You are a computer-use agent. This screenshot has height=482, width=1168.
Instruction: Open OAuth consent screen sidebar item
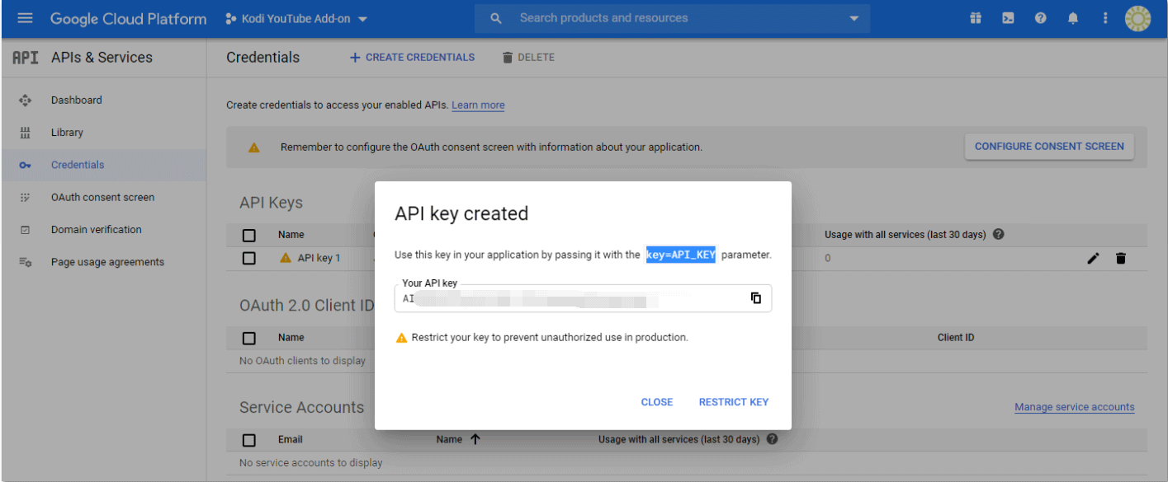point(102,197)
